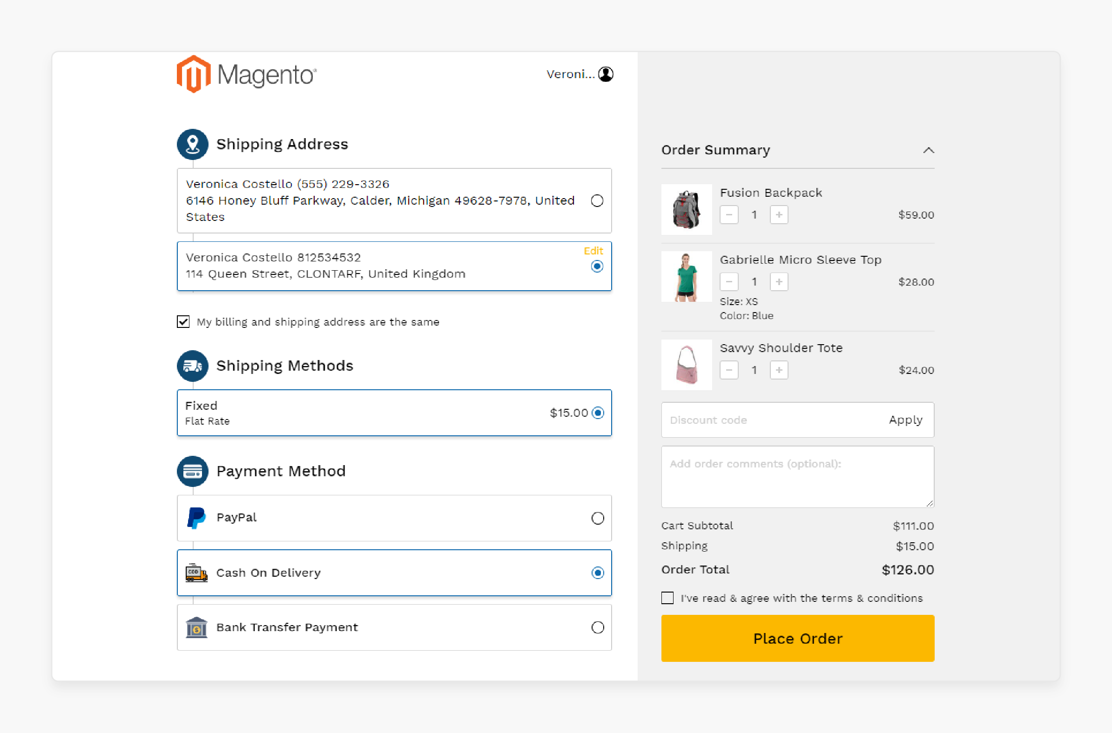Click the PayPal logo icon
This screenshot has height=733, width=1112.
point(196,518)
